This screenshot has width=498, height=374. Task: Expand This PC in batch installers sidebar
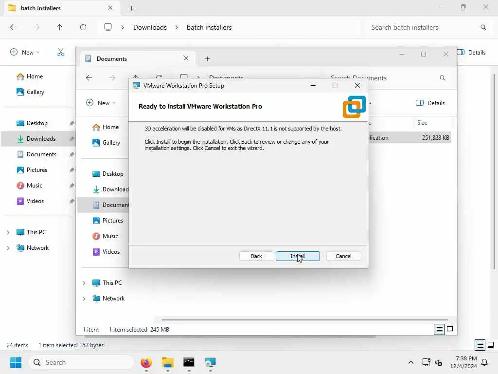pyautogui.click(x=8, y=232)
